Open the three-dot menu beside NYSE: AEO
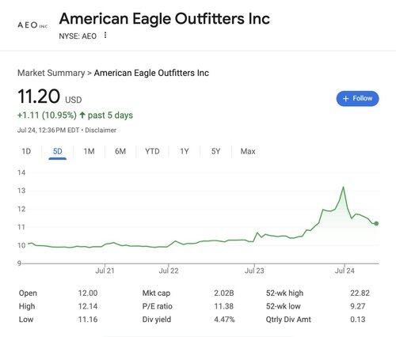 coord(105,35)
